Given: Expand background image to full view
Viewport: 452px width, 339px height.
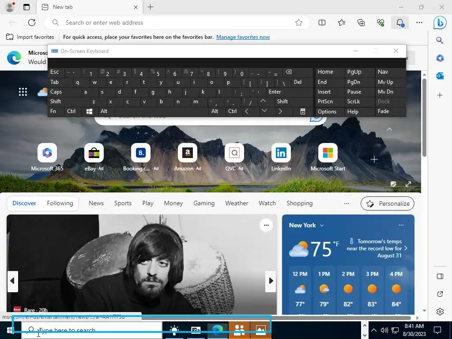Looking at the screenshot, I should (x=408, y=184).
